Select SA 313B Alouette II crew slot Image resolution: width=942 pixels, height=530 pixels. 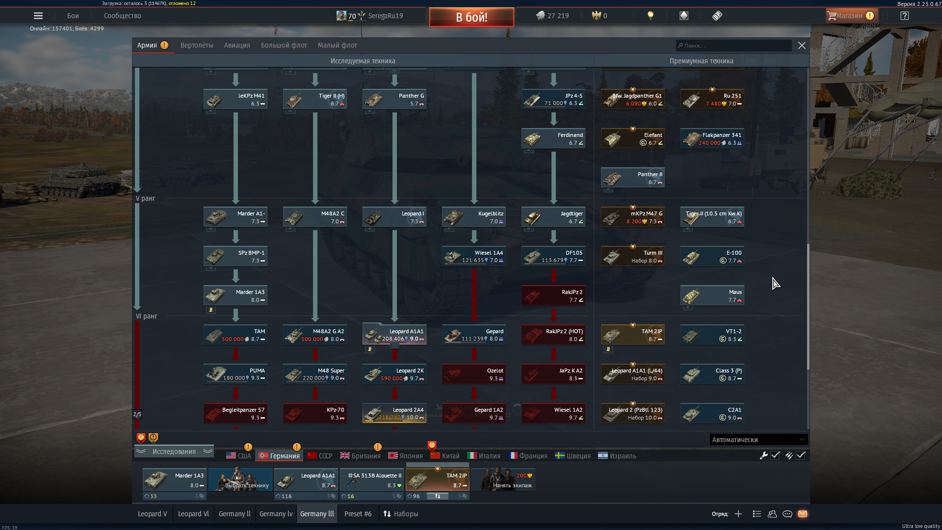click(372, 479)
